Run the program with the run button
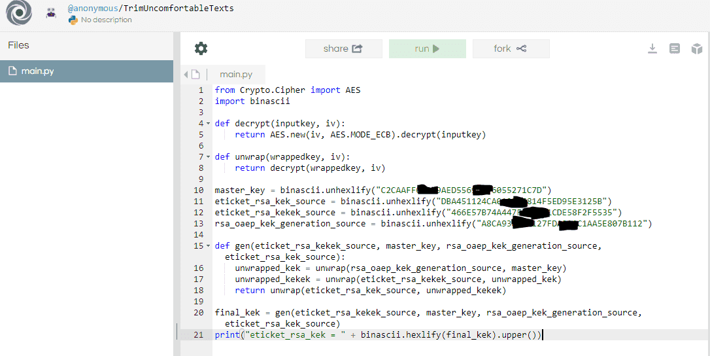Viewport: 710px width, 356px height. [x=428, y=48]
